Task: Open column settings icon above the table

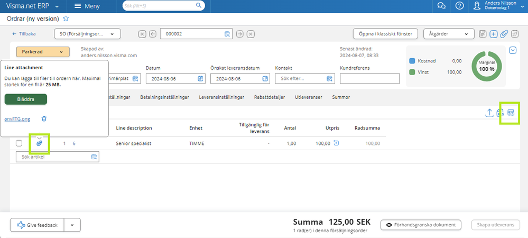Action: [x=511, y=113]
